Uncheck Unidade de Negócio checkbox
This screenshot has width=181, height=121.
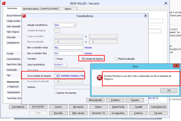click(x=83, y=59)
